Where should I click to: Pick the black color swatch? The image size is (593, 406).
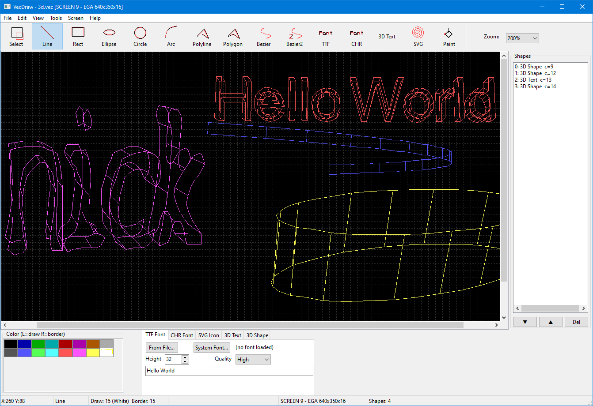(11, 344)
